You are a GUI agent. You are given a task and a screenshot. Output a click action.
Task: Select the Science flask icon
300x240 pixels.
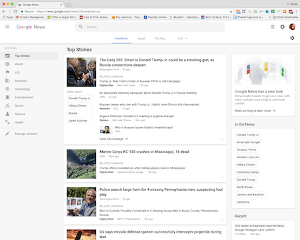(x=7, y=114)
